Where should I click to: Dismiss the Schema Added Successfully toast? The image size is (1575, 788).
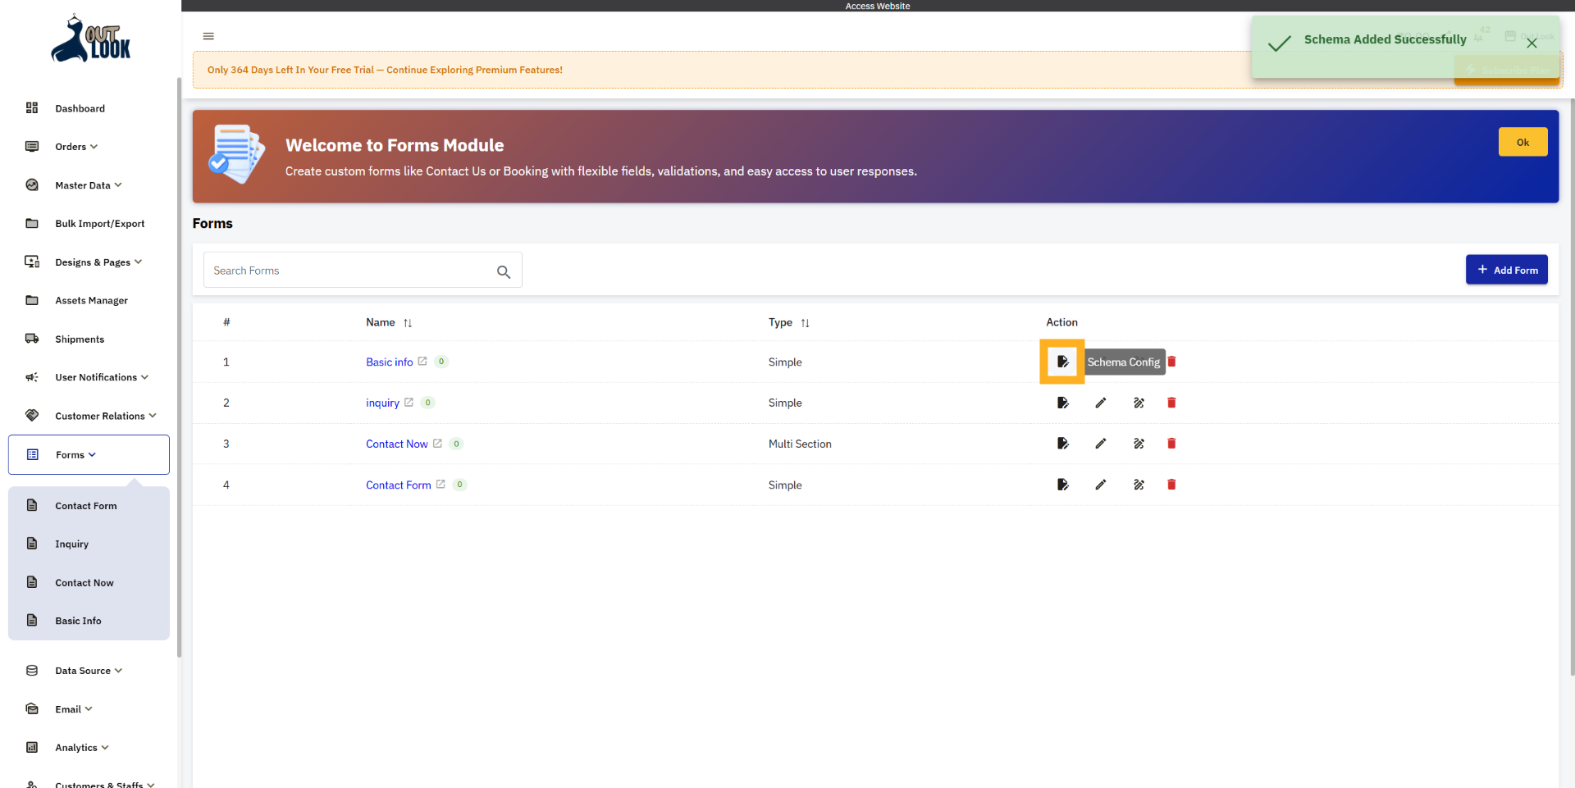1532,43
